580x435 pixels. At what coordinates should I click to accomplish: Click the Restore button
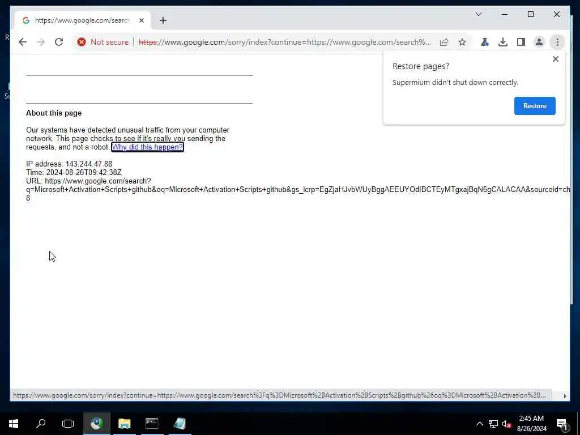tap(535, 106)
